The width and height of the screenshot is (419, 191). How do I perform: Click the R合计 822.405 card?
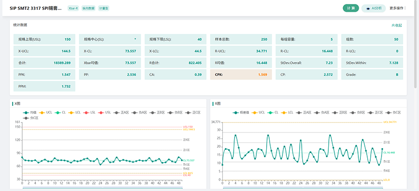click(x=175, y=63)
